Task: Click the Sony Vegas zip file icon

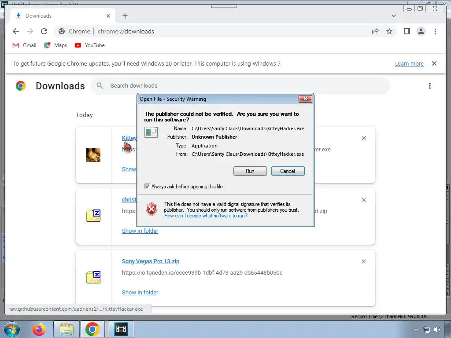Action: click(93, 277)
